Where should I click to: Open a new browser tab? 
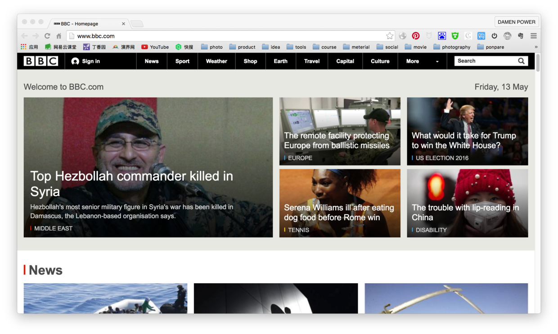[x=137, y=24]
